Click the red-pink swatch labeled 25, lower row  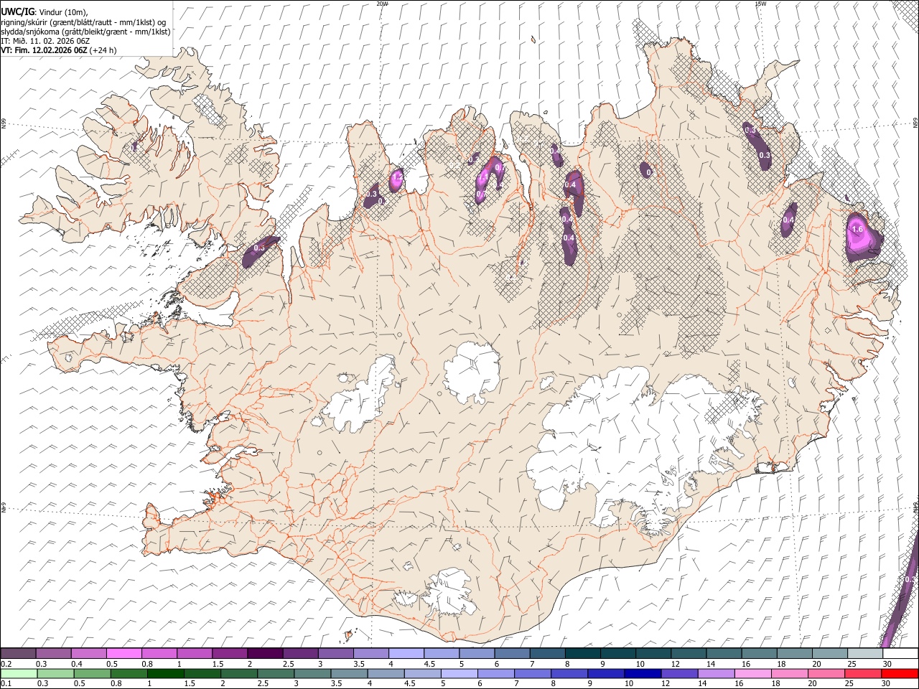tap(863, 673)
